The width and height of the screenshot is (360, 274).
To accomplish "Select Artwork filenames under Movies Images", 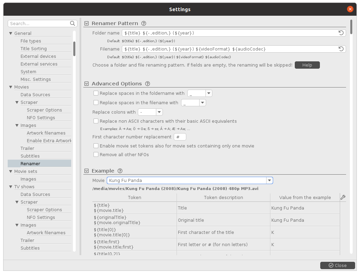I will 46,133.
